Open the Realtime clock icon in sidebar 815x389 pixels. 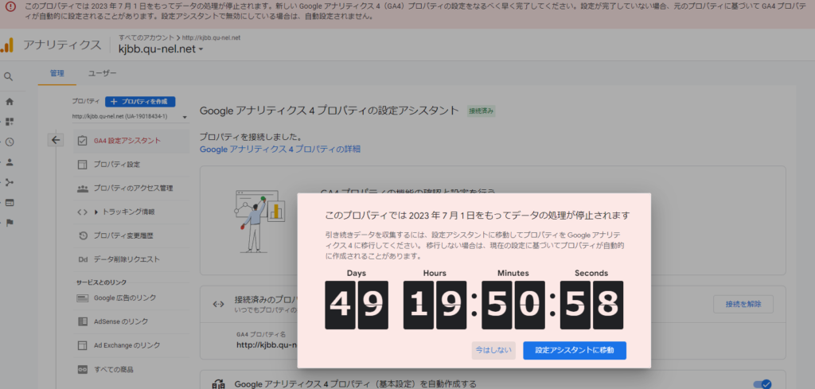pyautogui.click(x=10, y=142)
